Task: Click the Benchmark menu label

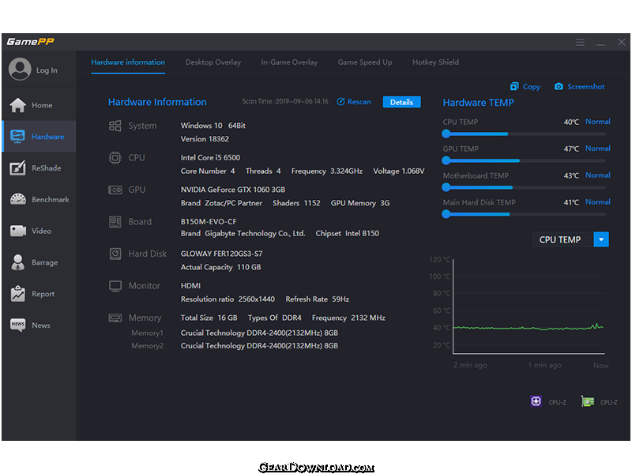Action: [x=51, y=200]
